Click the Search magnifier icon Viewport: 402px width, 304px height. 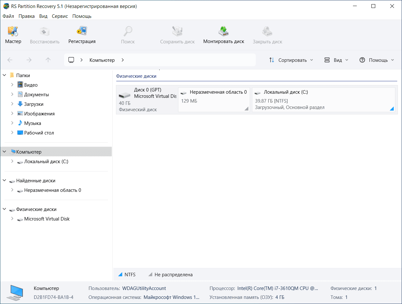[x=128, y=31]
